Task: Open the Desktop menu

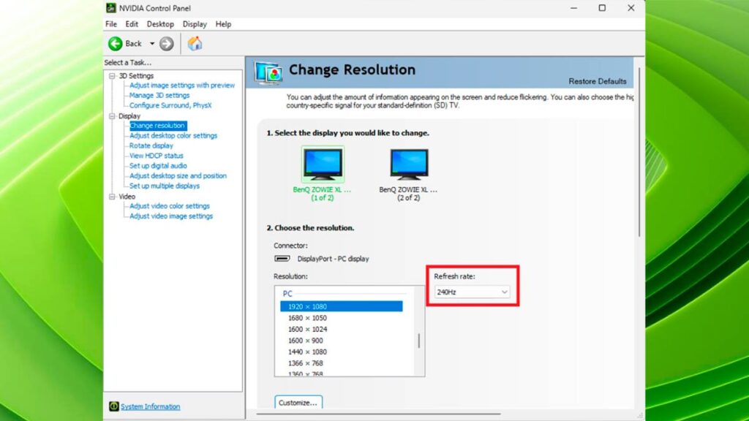Action: [x=160, y=24]
